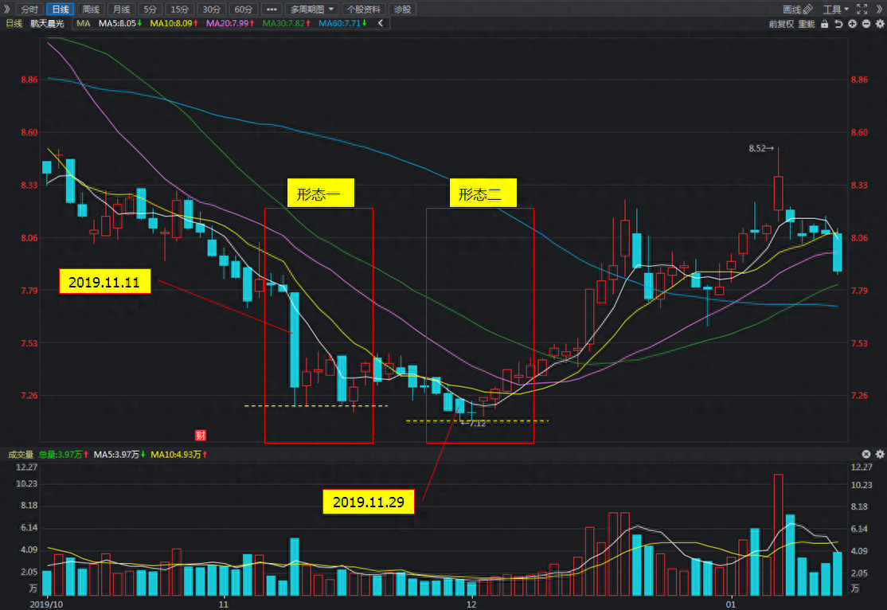Collapse the MA indicator bar arrow

tap(381, 23)
